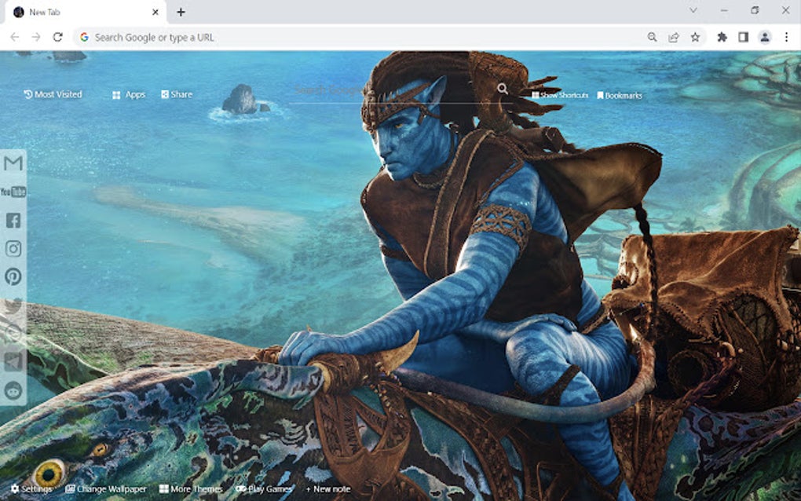Open Chrome's three-dot menu

pyautogui.click(x=785, y=36)
